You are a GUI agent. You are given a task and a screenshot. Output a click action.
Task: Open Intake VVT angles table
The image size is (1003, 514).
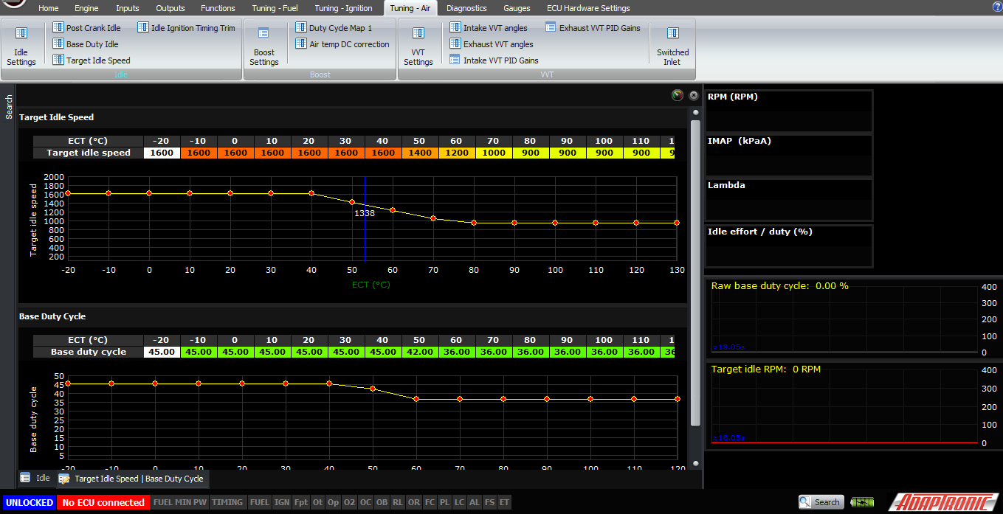489,28
